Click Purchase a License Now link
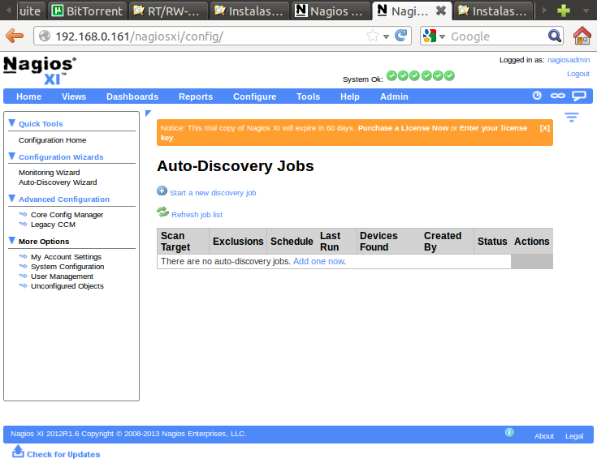The width and height of the screenshot is (597, 467). pyautogui.click(x=403, y=128)
